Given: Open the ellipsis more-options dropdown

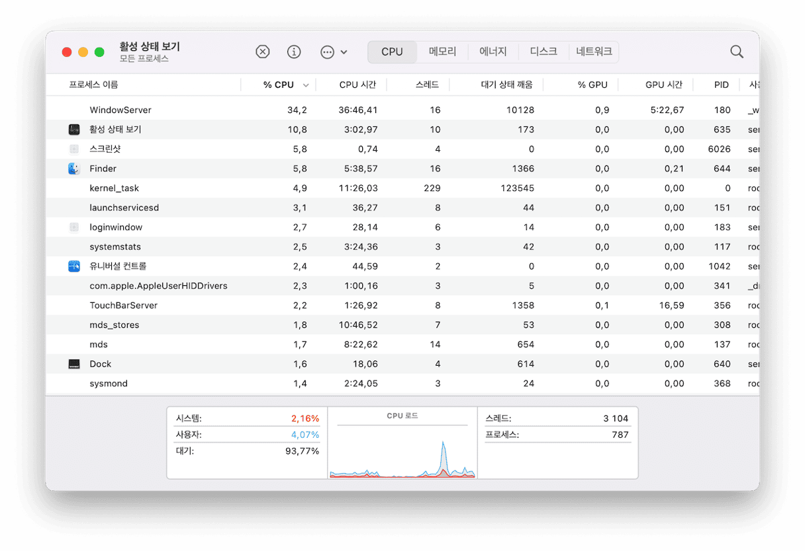Looking at the screenshot, I should point(333,52).
